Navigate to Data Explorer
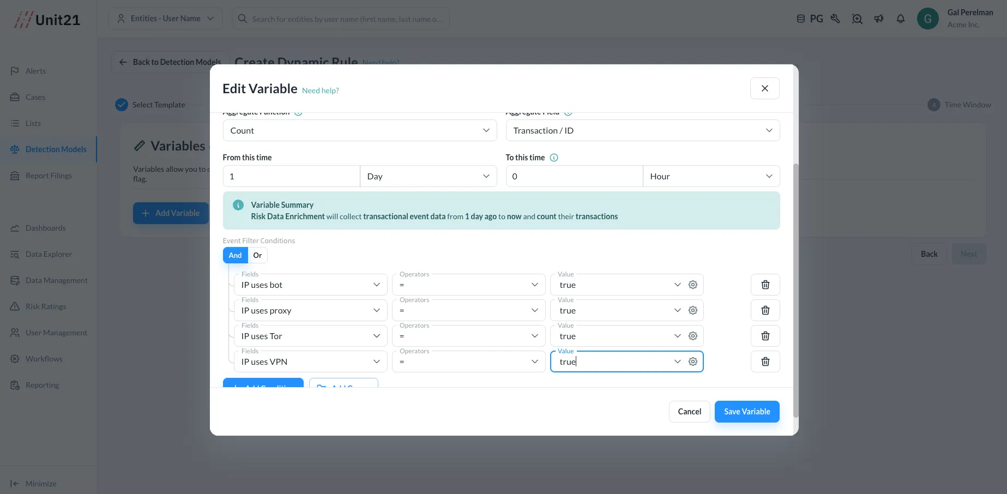 49,254
